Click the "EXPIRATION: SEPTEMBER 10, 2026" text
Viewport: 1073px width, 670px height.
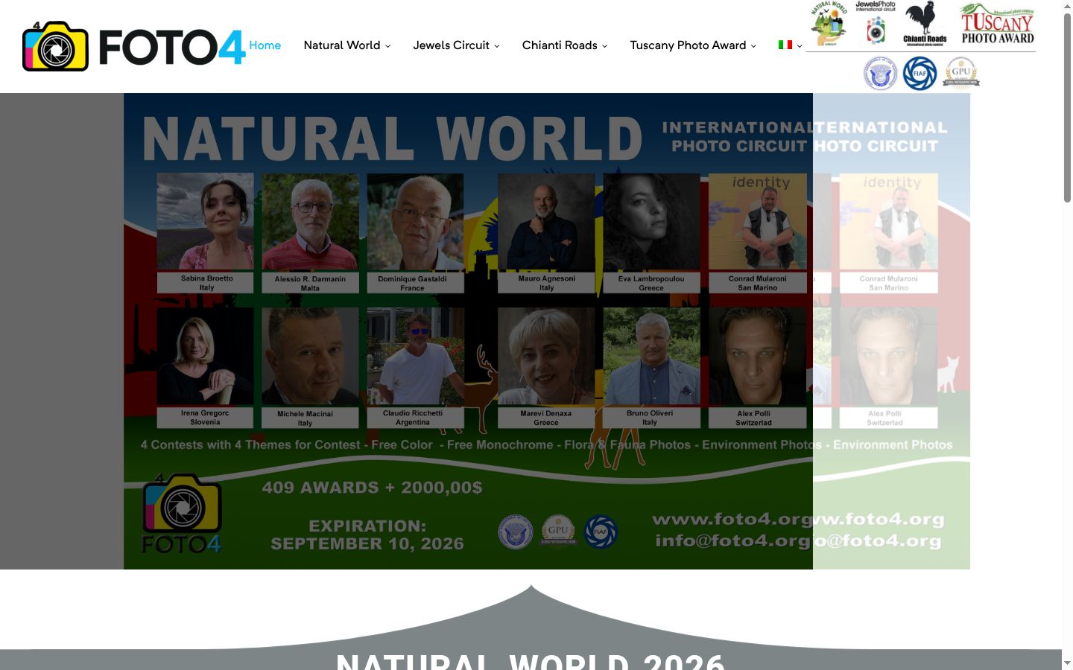367,535
